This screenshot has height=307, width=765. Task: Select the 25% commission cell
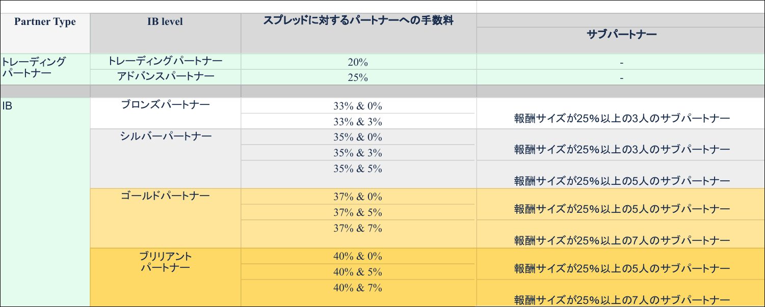(358, 77)
